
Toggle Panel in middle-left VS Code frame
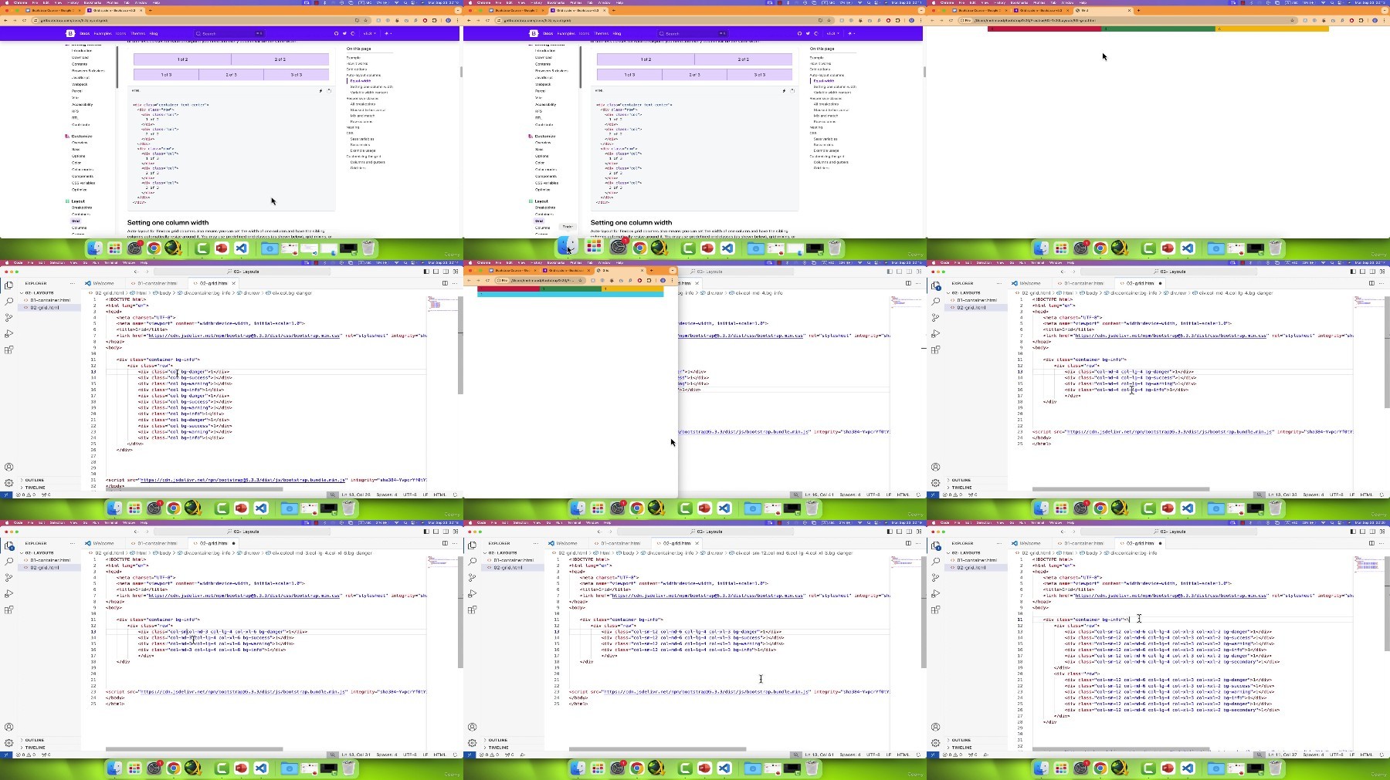436,272
